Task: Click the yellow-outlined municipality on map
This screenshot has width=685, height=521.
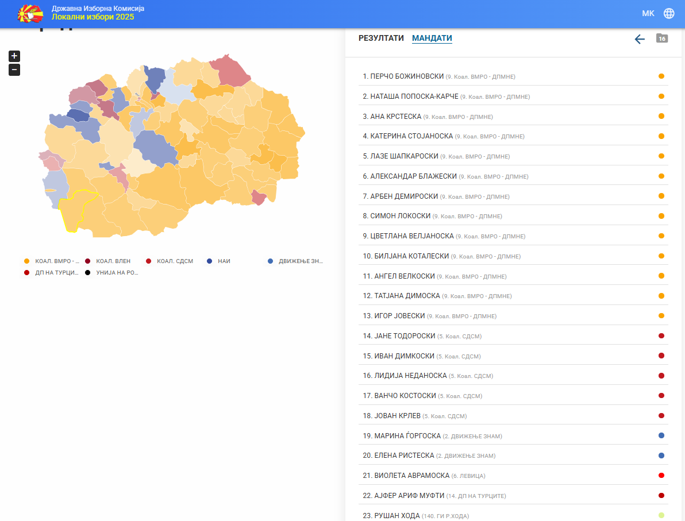Action: pyautogui.click(x=75, y=213)
